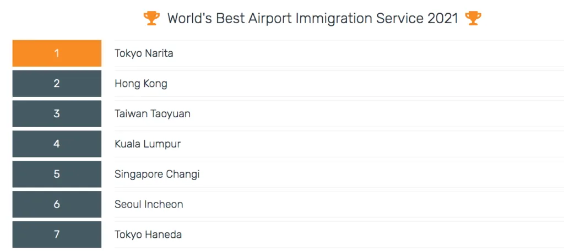The width and height of the screenshot is (564, 251).
Task: Click the rank 6 number box
Action: click(x=57, y=204)
